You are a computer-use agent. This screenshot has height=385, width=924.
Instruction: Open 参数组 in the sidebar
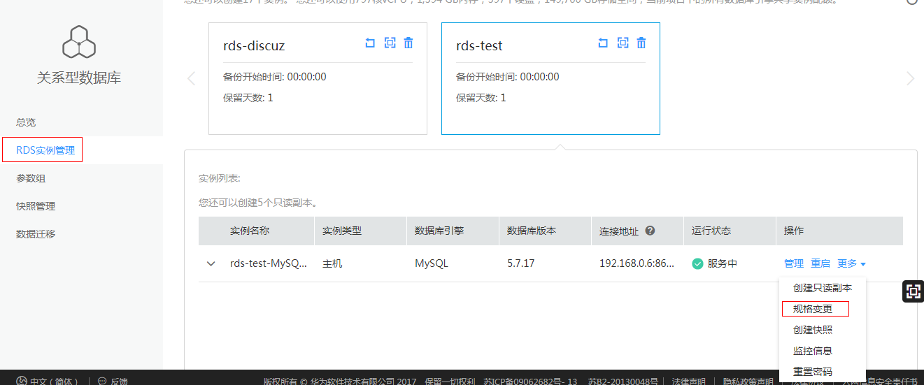31,178
